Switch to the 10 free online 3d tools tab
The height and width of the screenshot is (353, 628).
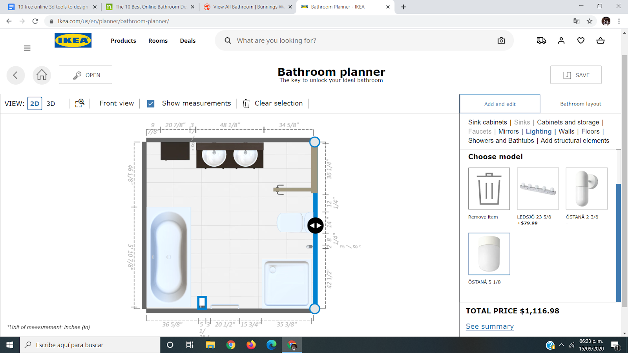(53, 7)
